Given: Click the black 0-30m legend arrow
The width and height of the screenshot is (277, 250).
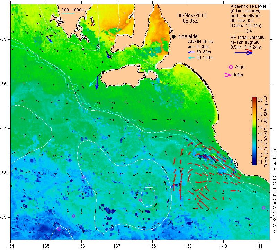Looking at the screenshot, I should (191, 47).
